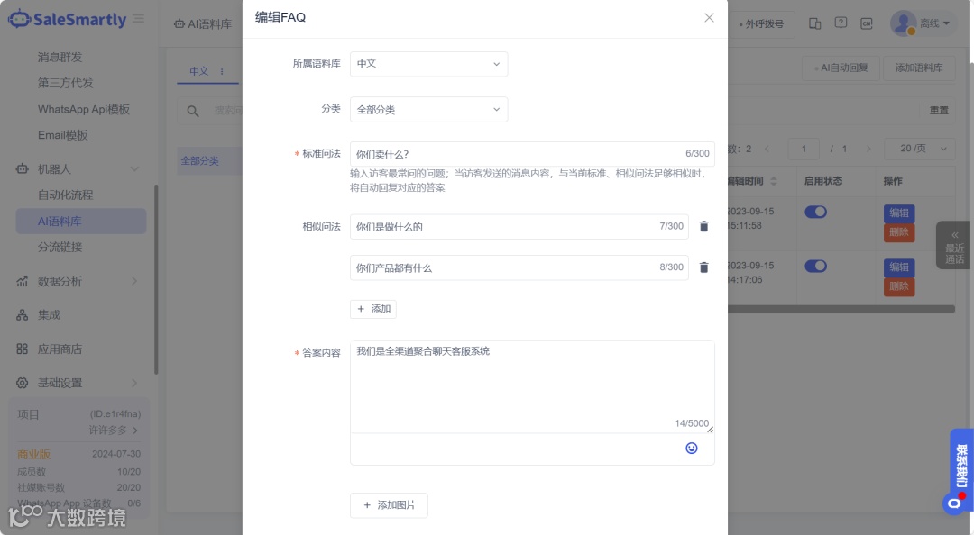This screenshot has height=535, width=974.
Task: Click 编辑 for the 14:17:06 row
Action: pyautogui.click(x=899, y=267)
